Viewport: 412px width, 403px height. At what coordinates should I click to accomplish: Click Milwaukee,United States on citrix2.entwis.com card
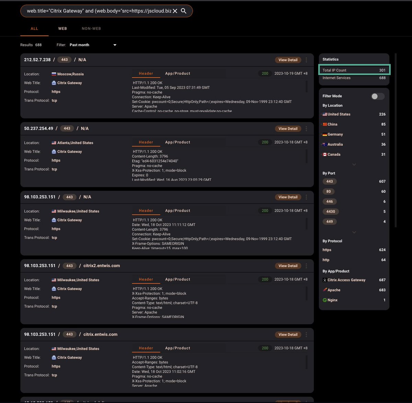pyautogui.click(x=78, y=280)
